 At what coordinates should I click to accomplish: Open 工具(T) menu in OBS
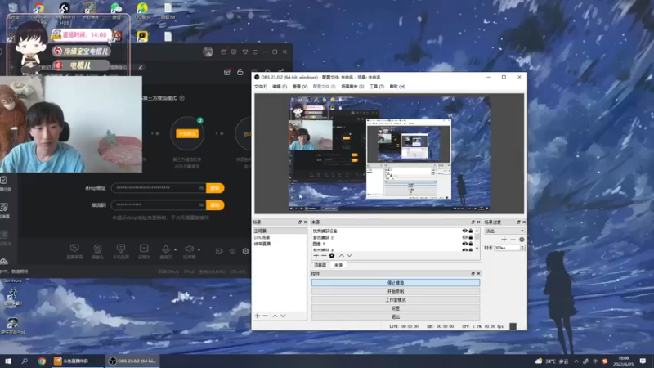coord(377,87)
